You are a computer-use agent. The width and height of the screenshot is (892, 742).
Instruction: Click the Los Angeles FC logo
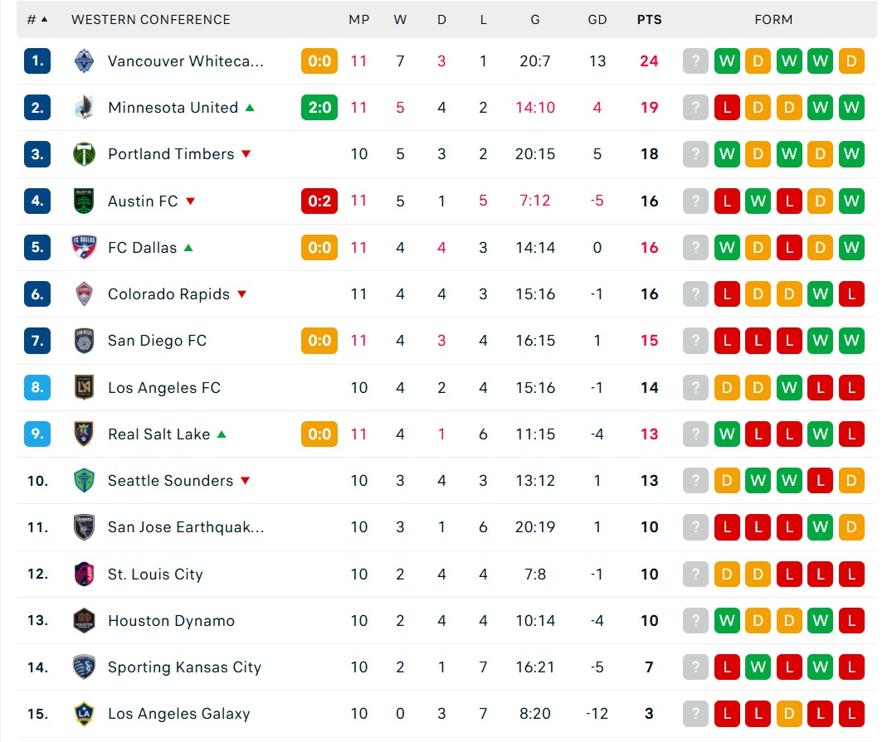point(84,387)
